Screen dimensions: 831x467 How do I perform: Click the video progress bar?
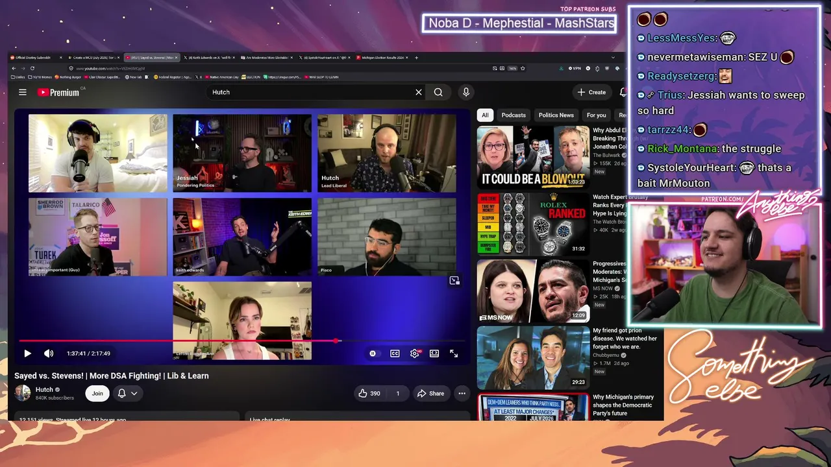(x=242, y=341)
